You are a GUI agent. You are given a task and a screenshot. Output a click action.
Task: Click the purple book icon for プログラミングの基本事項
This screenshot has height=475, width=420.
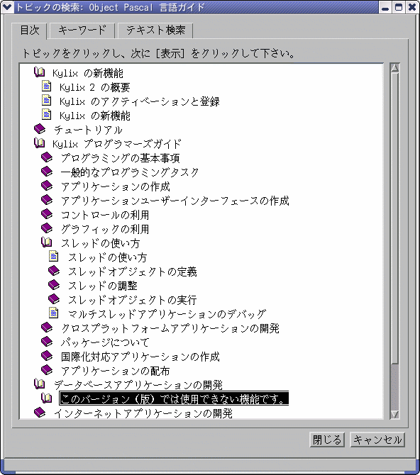click(x=47, y=157)
